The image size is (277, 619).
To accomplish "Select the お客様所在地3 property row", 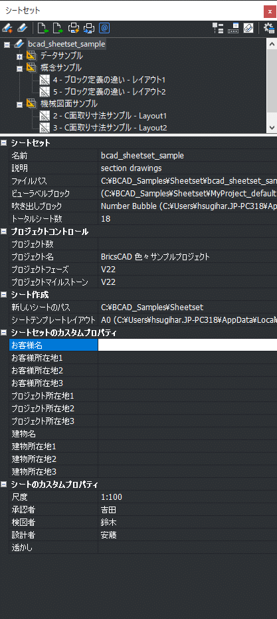I will (143, 383).
